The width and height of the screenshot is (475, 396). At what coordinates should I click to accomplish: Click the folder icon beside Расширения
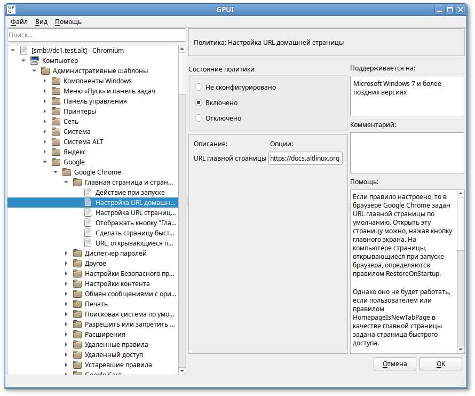[77, 334]
